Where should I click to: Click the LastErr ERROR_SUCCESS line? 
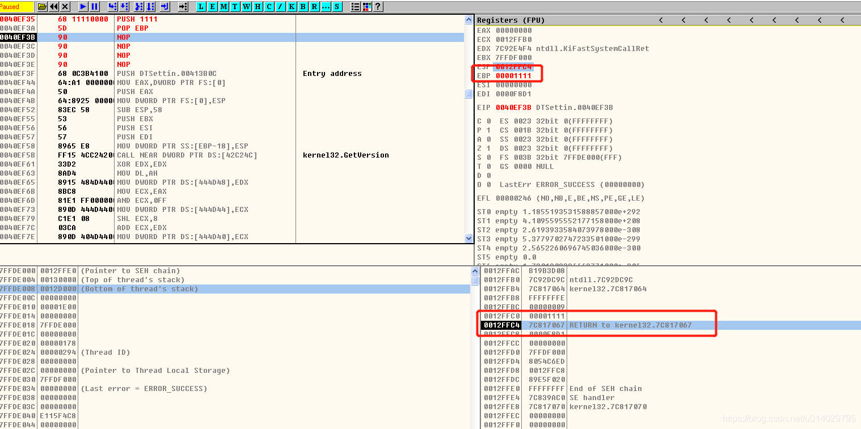[x=572, y=185]
